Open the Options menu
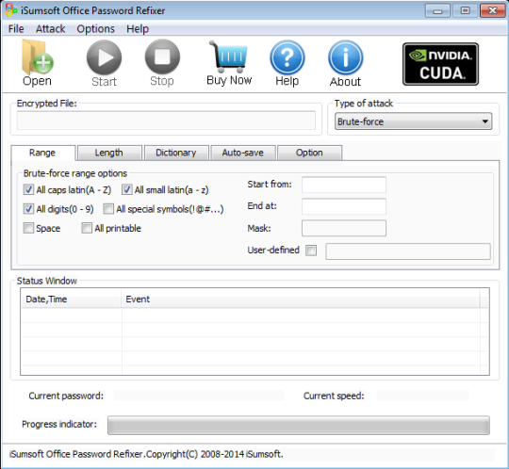 point(96,29)
